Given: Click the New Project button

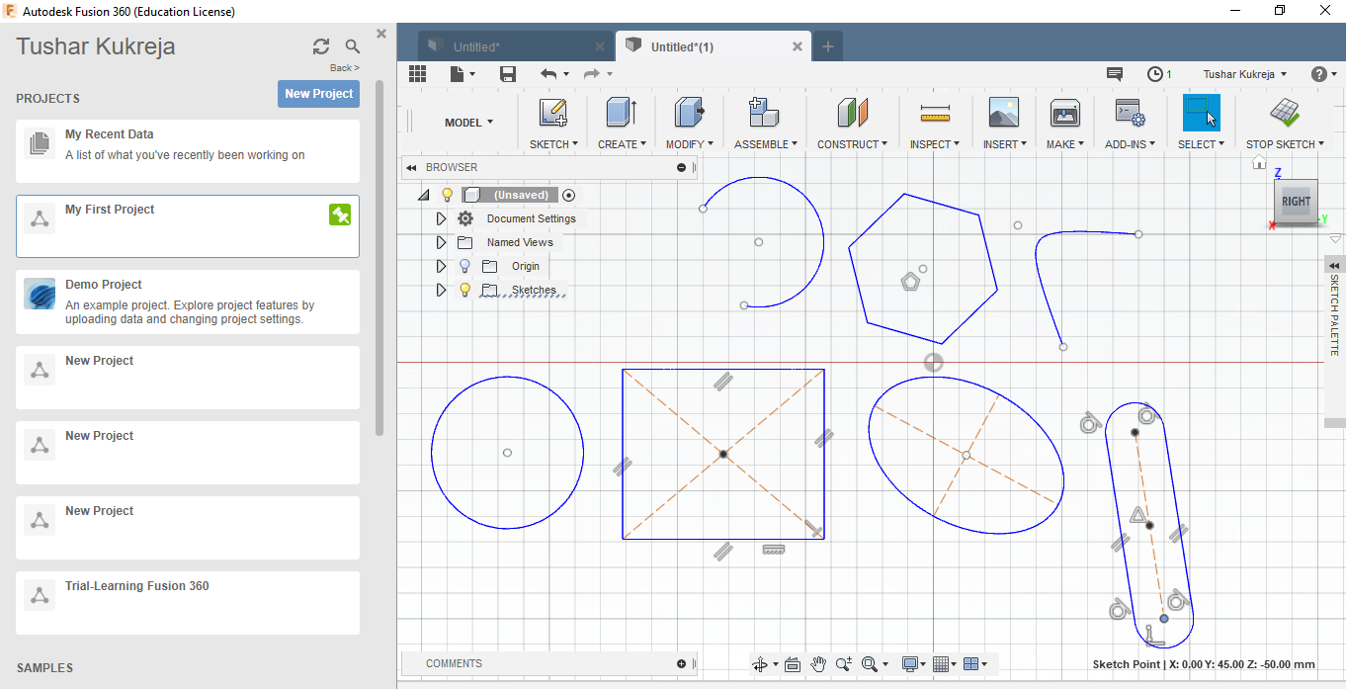Looking at the screenshot, I should 318,94.
